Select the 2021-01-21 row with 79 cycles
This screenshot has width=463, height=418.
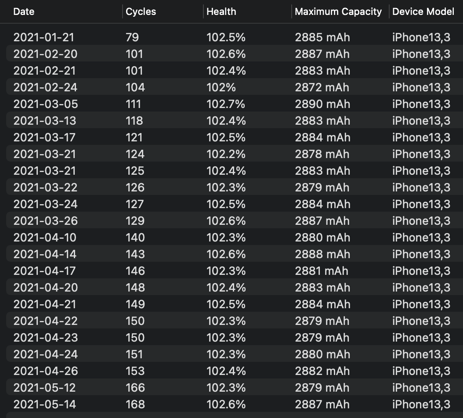click(x=235, y=37)
